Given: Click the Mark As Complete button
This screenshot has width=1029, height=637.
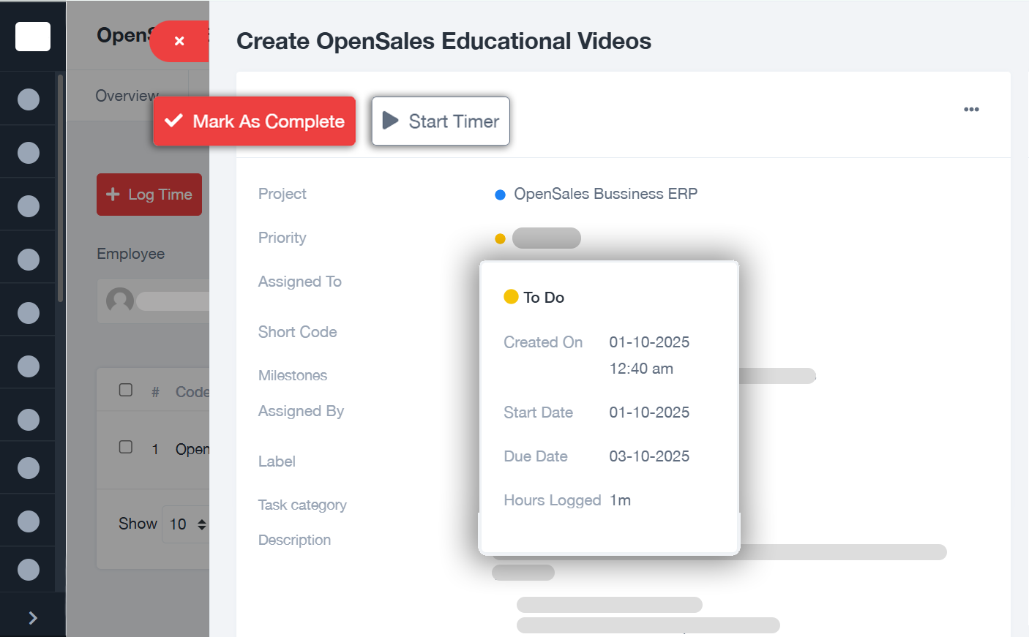Looking at the screenshot, I should [254, 121].
